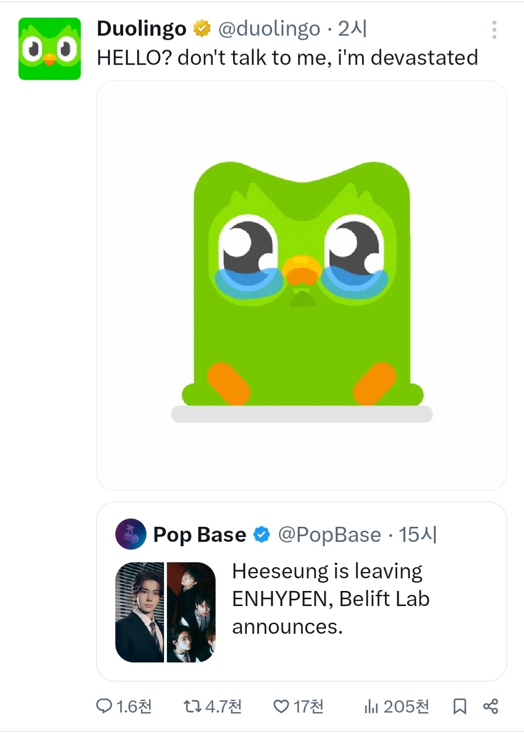The image size is (524, 733).
Task: Like the post with the heart icon
Action: tap(281, 706)
